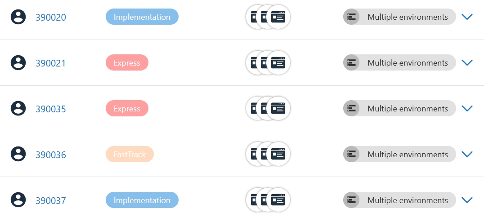Expand row 390020 with the chevron
The height and width of the screenshot is (217, 484).
467,17
